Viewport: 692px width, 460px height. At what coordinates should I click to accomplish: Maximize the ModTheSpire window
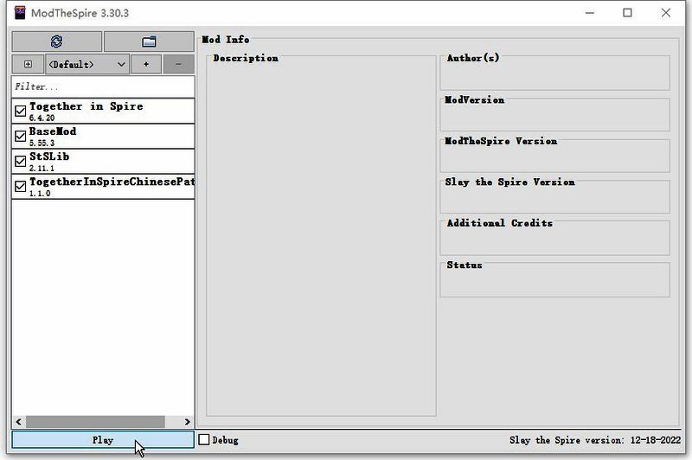(x=627, y=13)
